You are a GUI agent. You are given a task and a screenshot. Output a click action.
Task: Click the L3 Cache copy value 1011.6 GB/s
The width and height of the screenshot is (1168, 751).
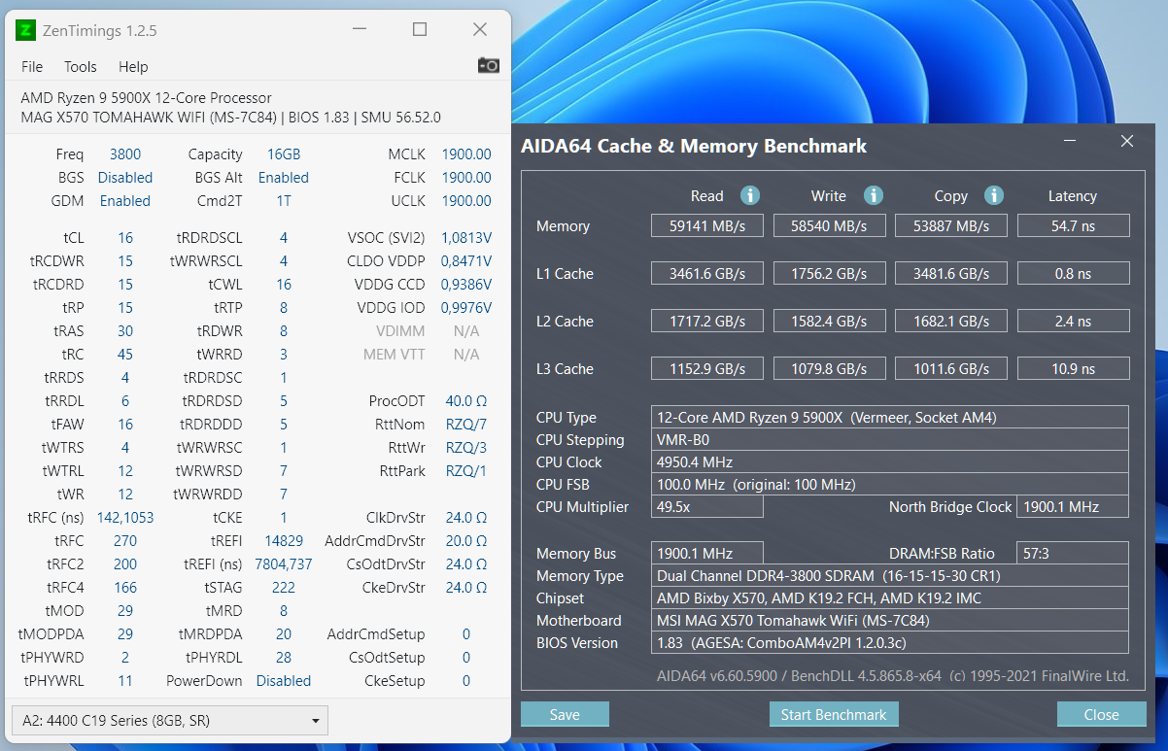(951, 368)
